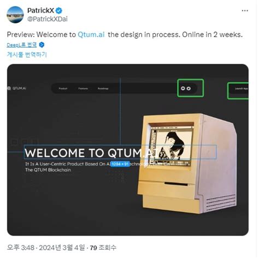Open the @PatrickXDai handle

point(48,19)
